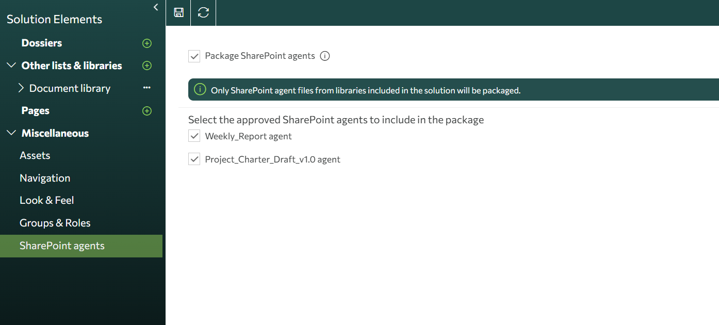
Task: Collapse Other lists & libraries section
Action: pyautogui.click(x=11, y=66)
